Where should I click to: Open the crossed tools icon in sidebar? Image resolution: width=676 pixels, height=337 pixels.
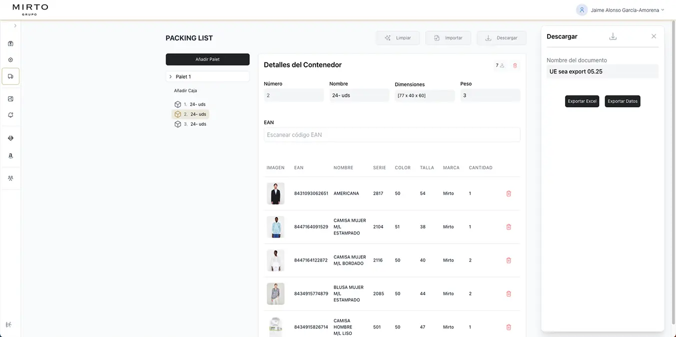tap(10, 178)
